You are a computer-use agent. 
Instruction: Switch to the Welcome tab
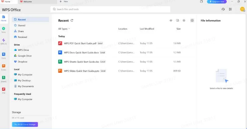pyautogui.click(x=37, y=2)
